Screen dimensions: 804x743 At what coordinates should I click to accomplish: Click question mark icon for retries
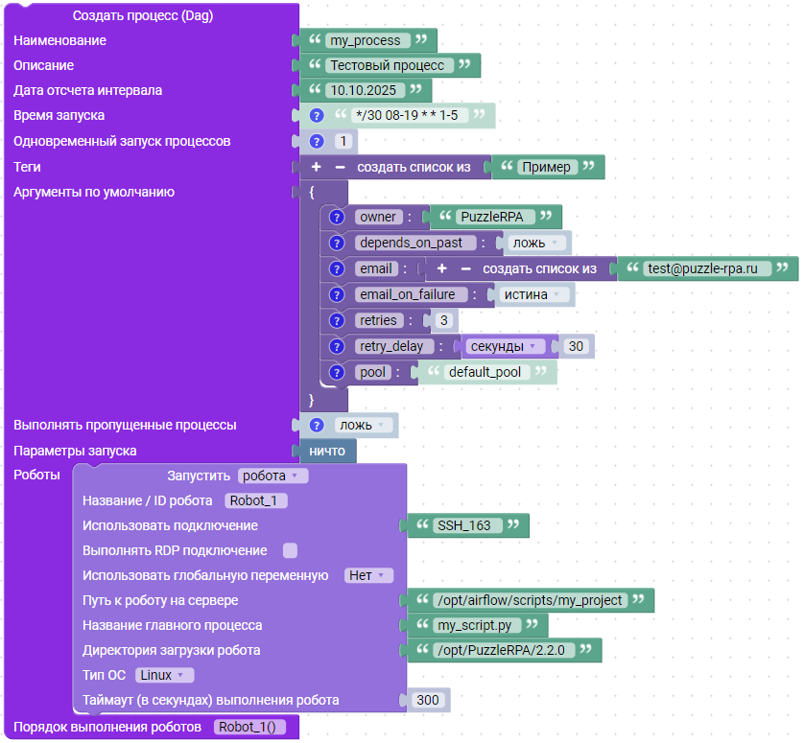pyautogui.click(x=336, y=321)
